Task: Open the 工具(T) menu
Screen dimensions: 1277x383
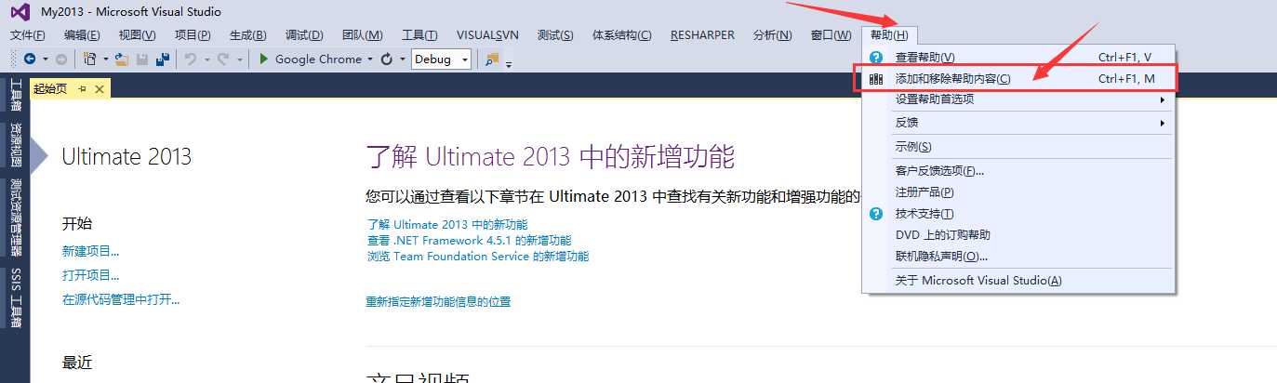Action: (419, 35)
